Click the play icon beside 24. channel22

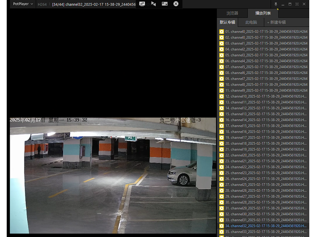222,167
